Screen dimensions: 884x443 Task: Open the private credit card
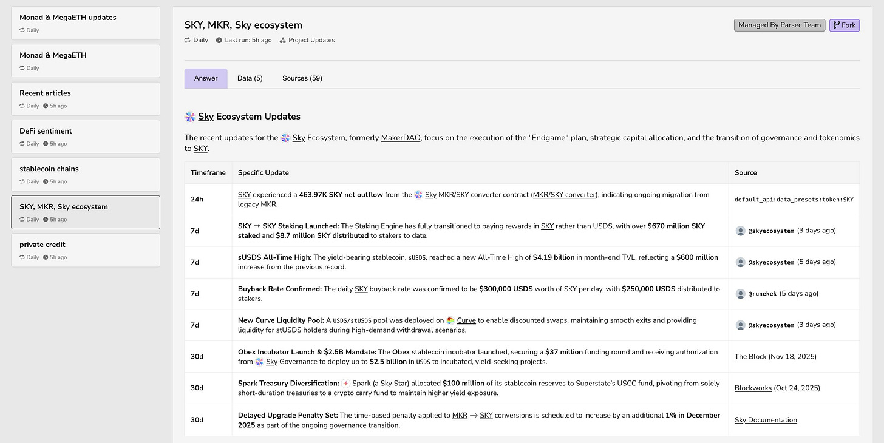click(x=86, y=250)
